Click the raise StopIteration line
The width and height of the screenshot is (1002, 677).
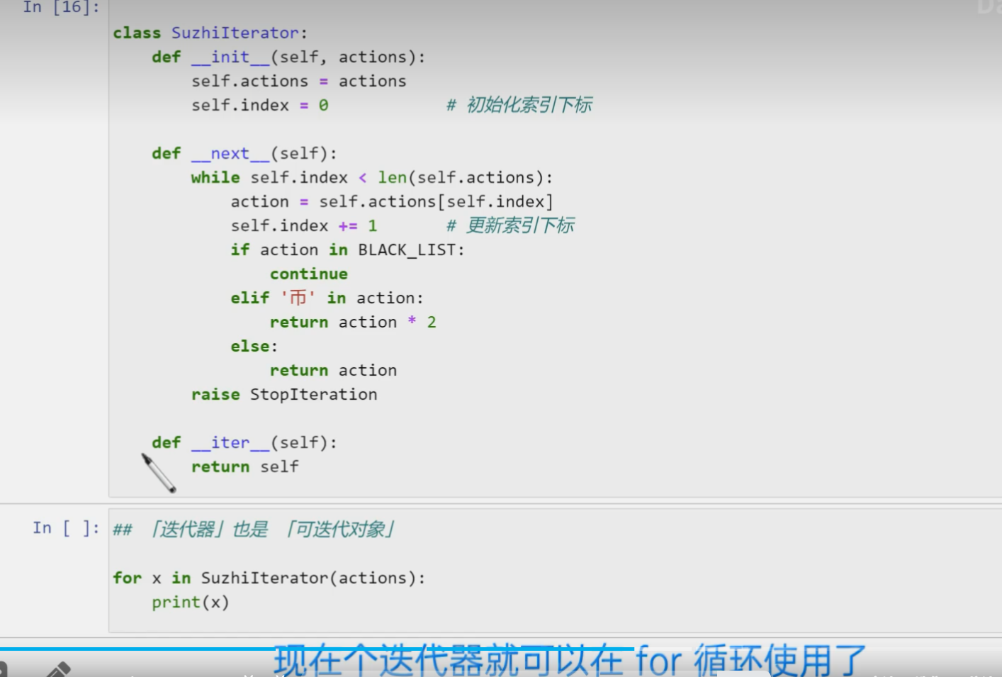tap(283, 395)
